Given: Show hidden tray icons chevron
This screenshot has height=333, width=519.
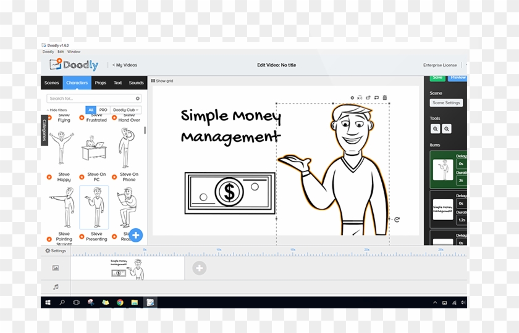Looking at the screenshot, I should tap(435, 303).
